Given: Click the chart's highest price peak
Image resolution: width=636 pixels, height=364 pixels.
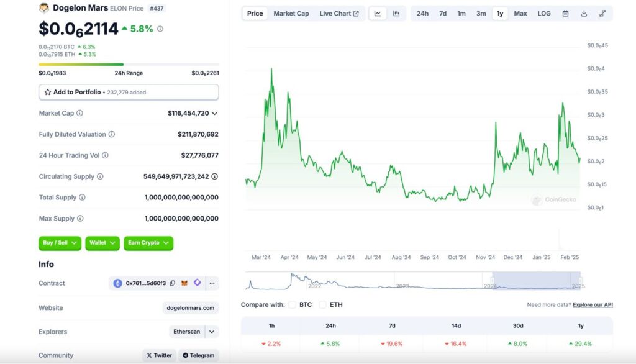Looking at the screenshot, I should click(x=271, y=70).
